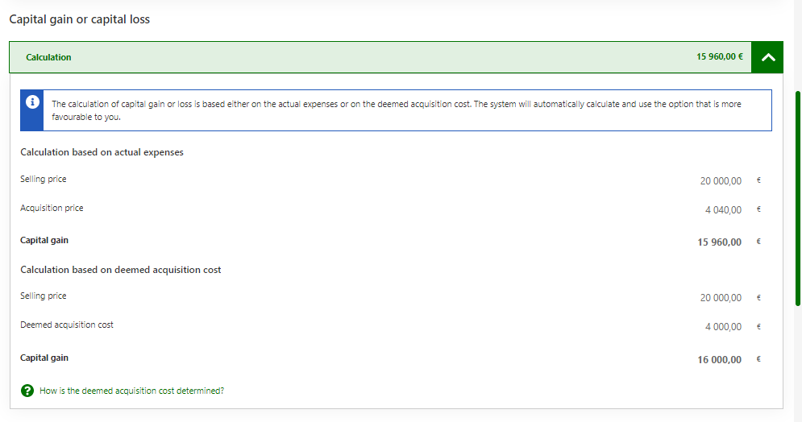The image size is (802, 422).
Task: Click the euro symbol beside Deemed acquisition cost
Action: point(758,327)
